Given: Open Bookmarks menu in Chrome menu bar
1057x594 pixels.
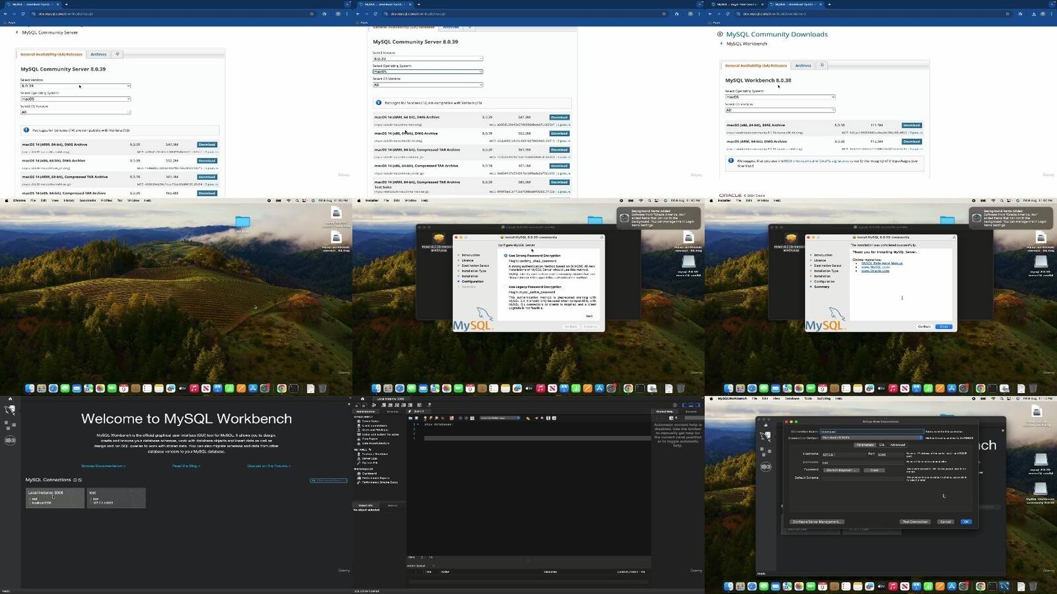Looking at the screenshot, I should click(x=87, y=200).
